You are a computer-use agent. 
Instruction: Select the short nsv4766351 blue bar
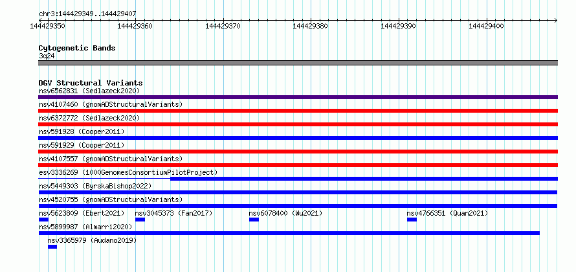[412, 220]
